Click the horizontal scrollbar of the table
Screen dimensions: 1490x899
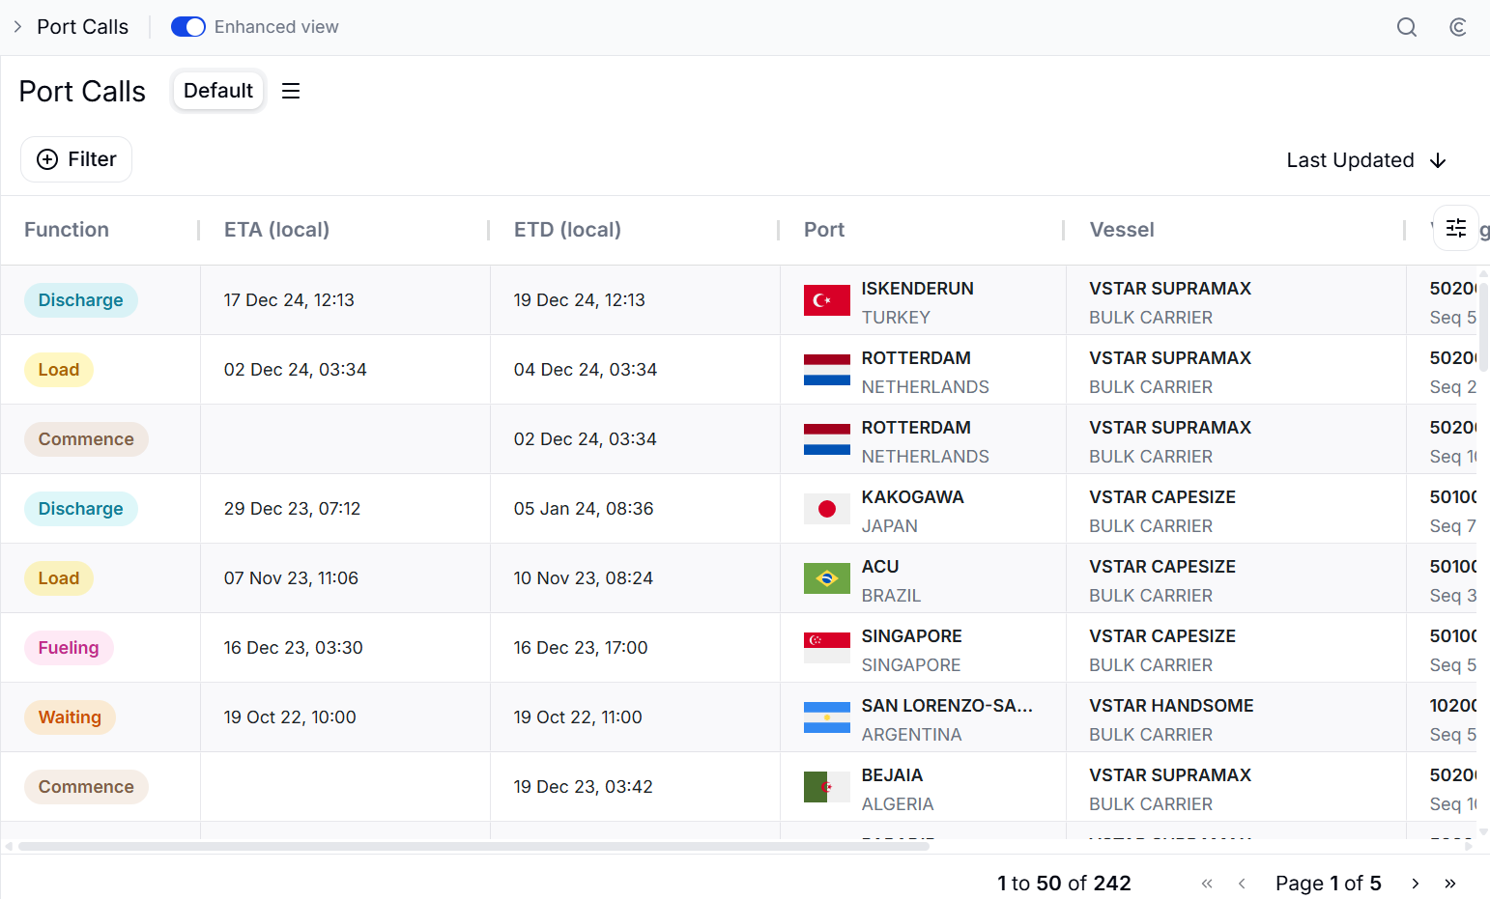[x=473, y=846]
